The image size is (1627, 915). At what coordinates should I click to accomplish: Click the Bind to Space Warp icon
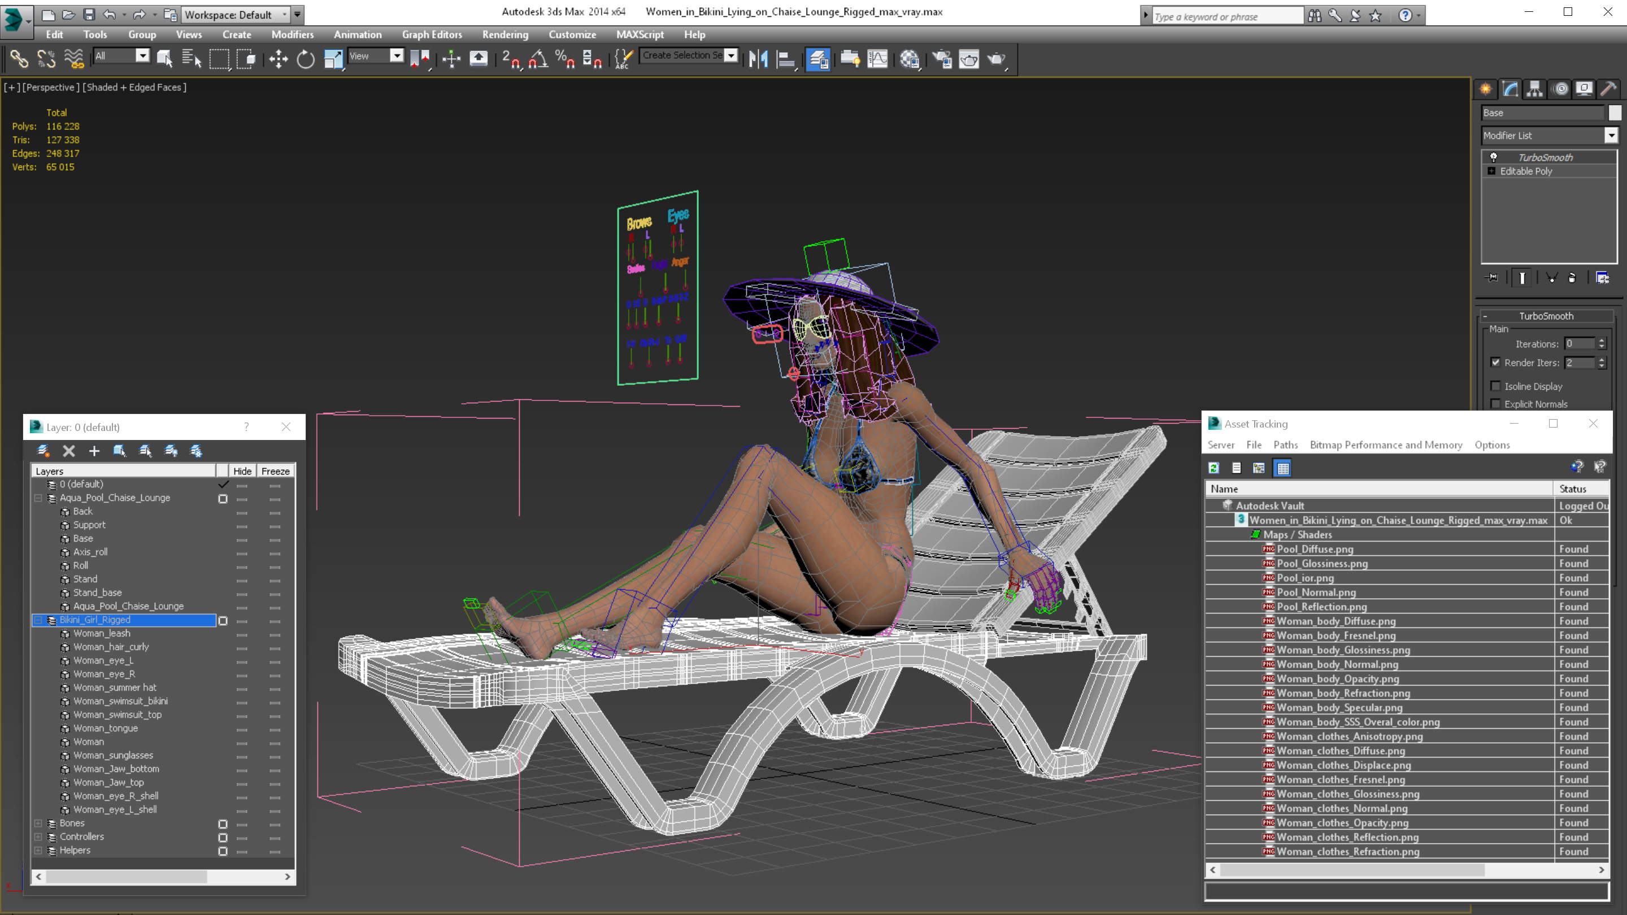click(74, 59)
